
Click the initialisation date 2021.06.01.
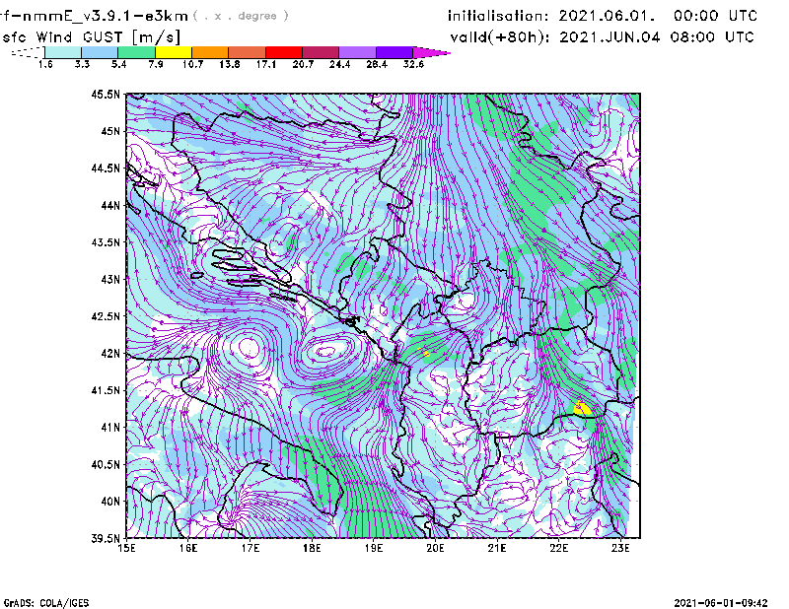607,16
